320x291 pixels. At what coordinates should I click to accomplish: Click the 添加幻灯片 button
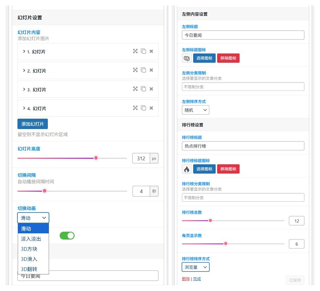pos(33,124)
